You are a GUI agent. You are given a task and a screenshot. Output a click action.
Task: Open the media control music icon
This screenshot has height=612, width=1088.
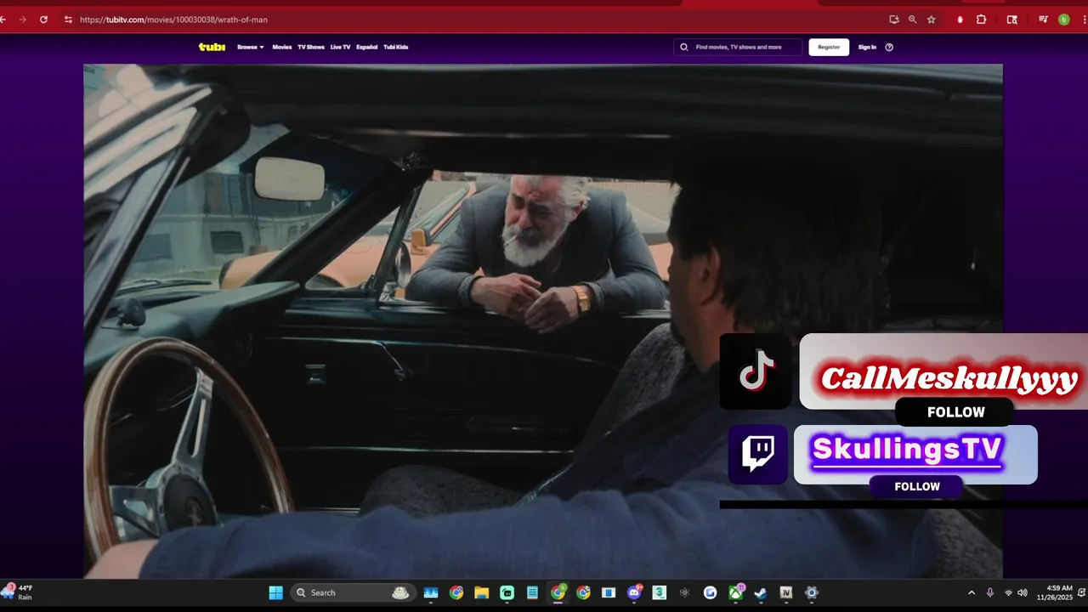[1043, 20]
